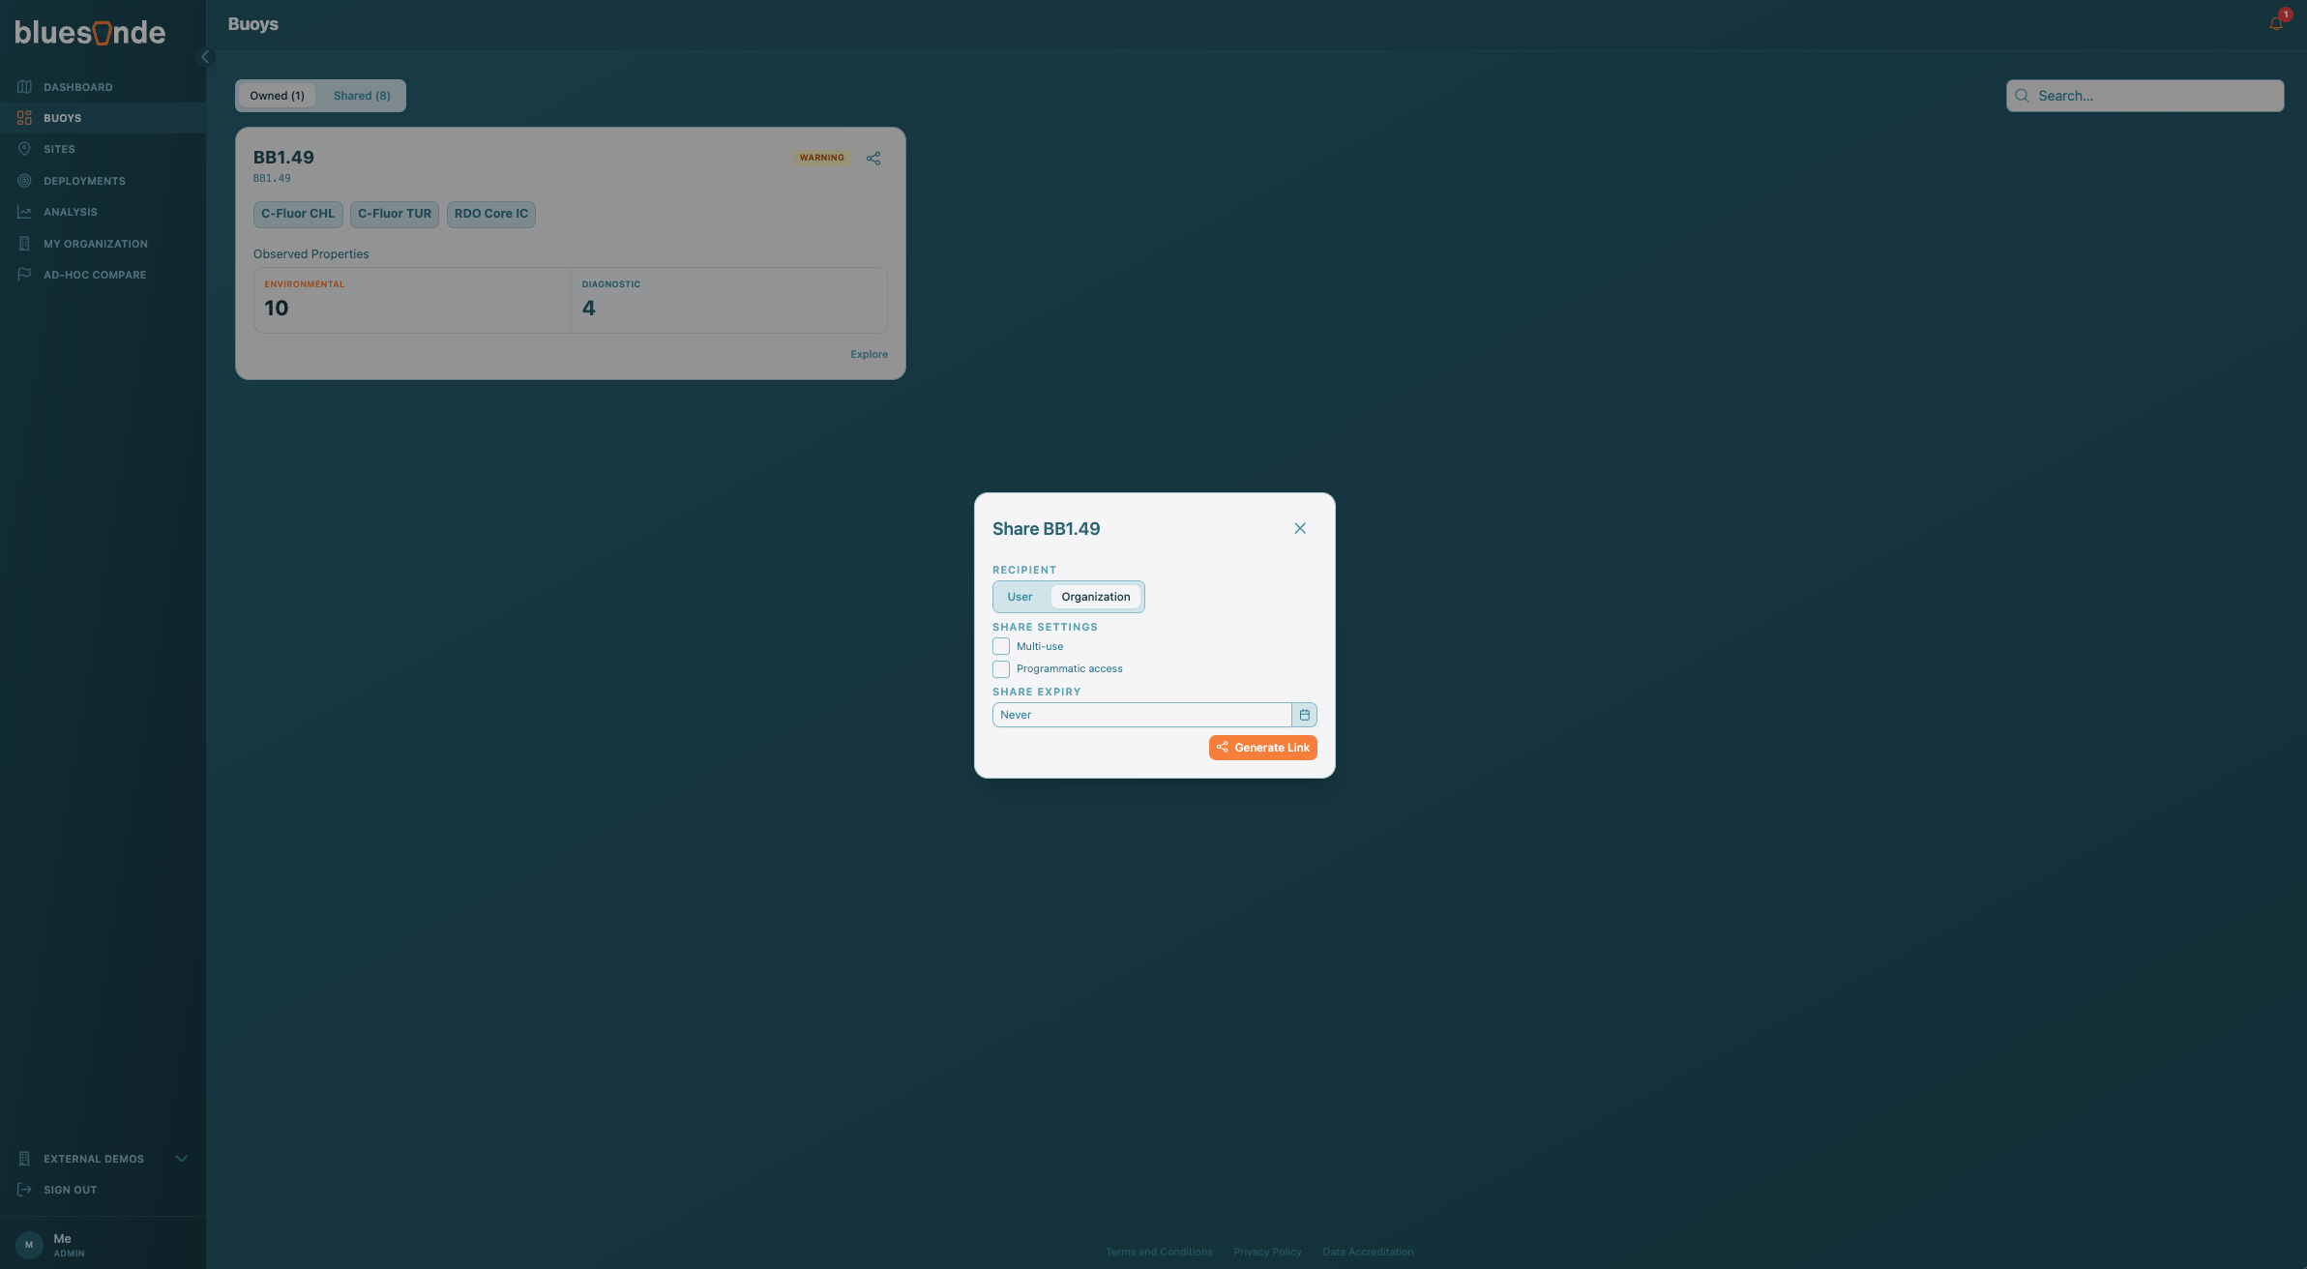
Task: Open Deployments via the target icon
Action: click(x=24, y=181)
